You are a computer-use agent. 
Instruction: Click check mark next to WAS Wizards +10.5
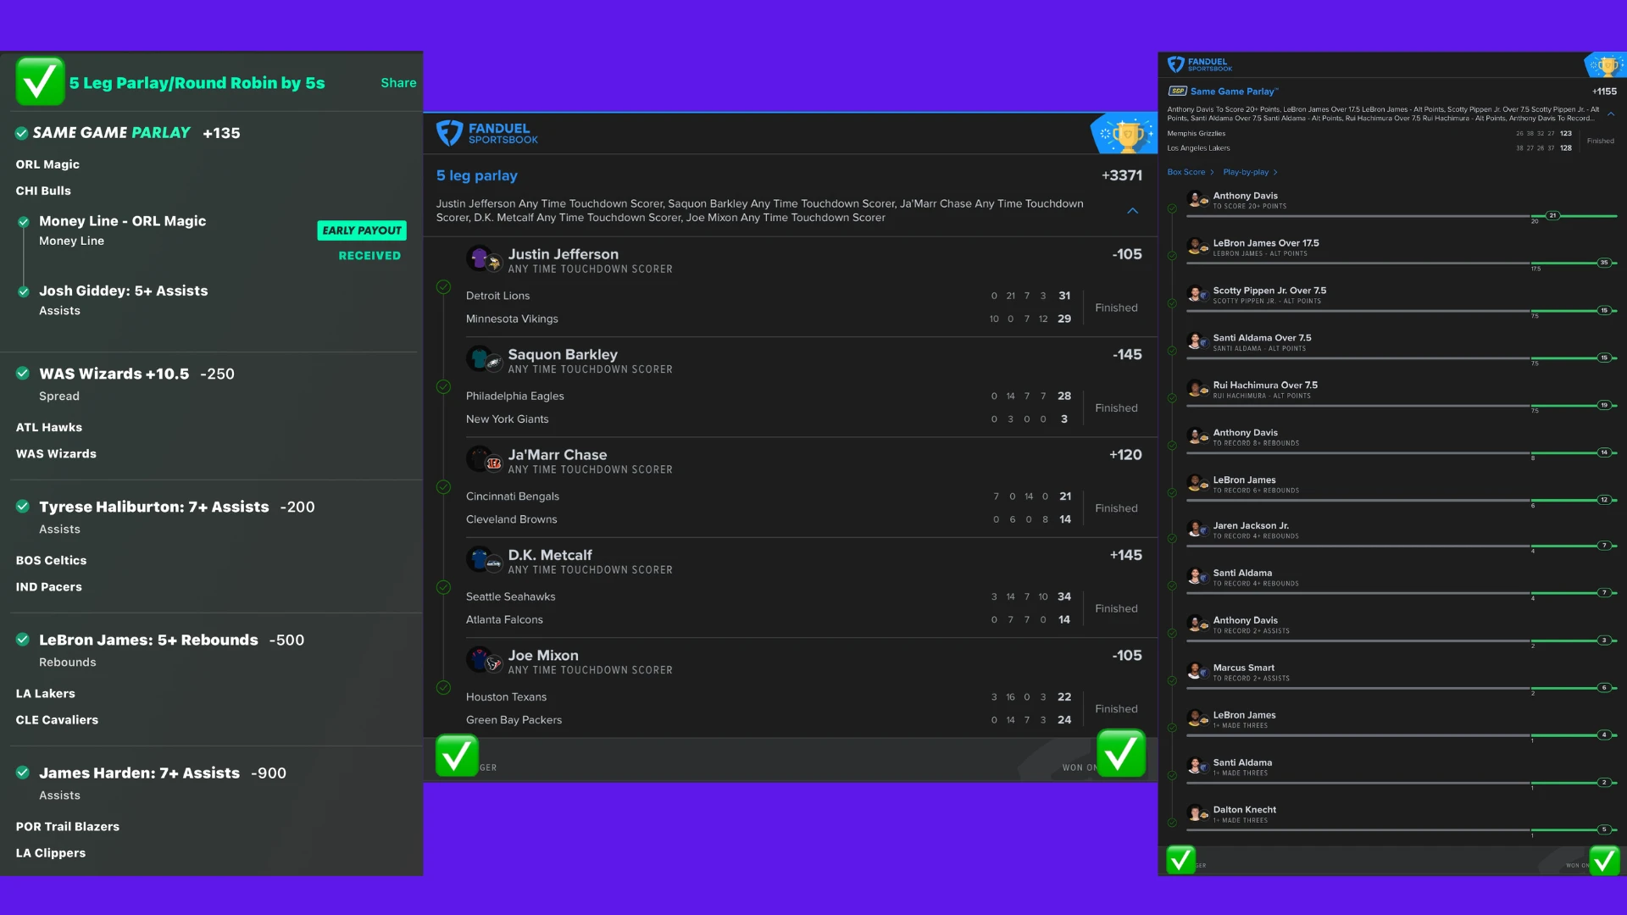(23, 374)
